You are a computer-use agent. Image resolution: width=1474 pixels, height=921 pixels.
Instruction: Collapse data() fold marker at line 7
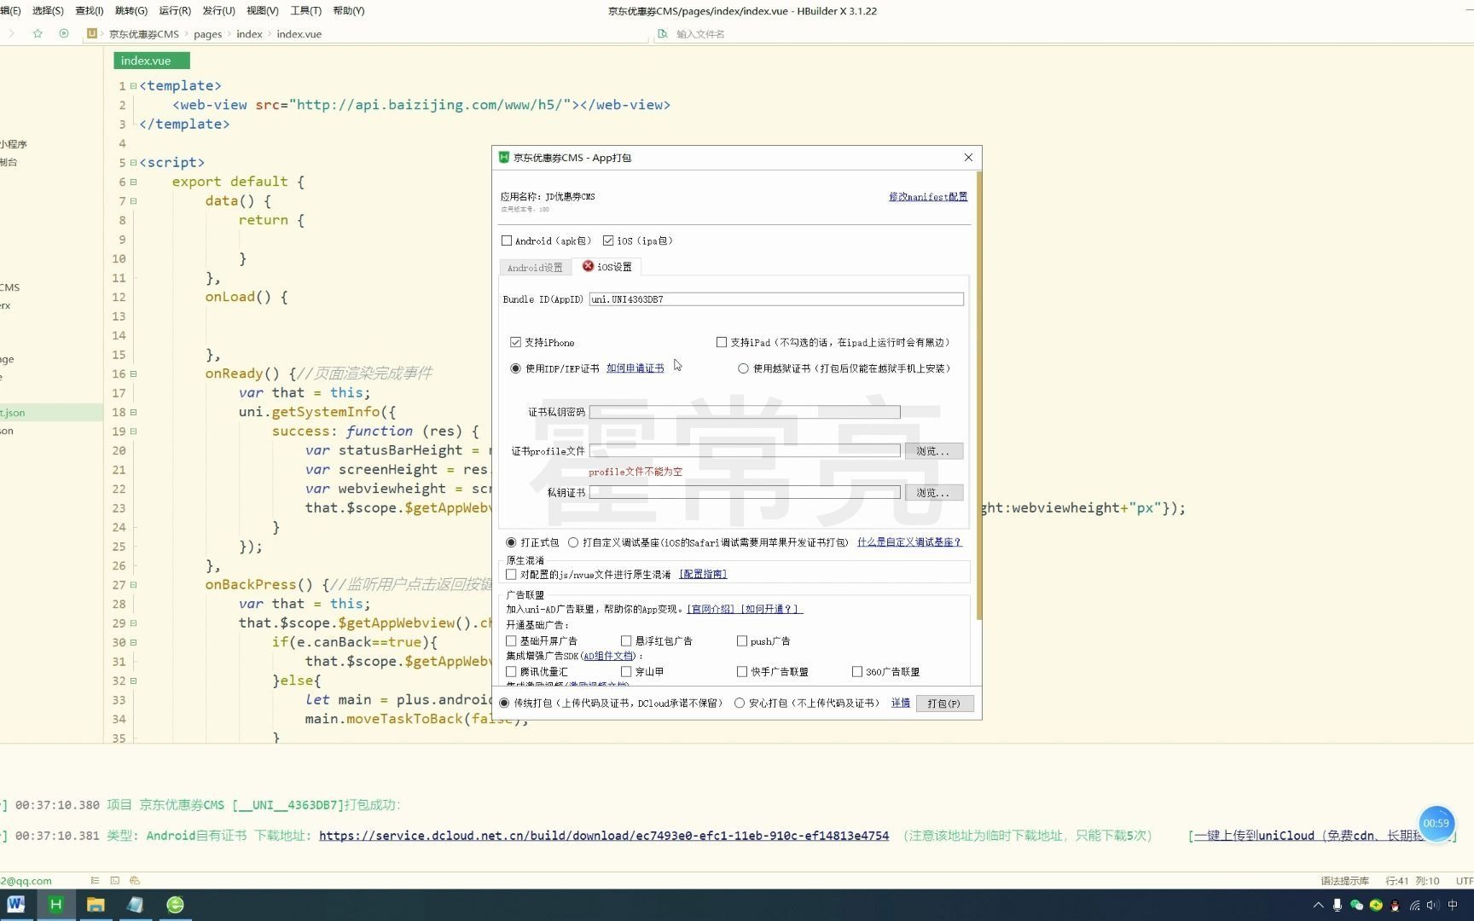point(133,201)
